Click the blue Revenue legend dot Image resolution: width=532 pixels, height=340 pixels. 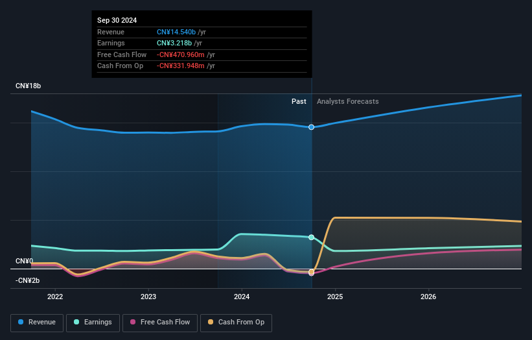point(21,322)
